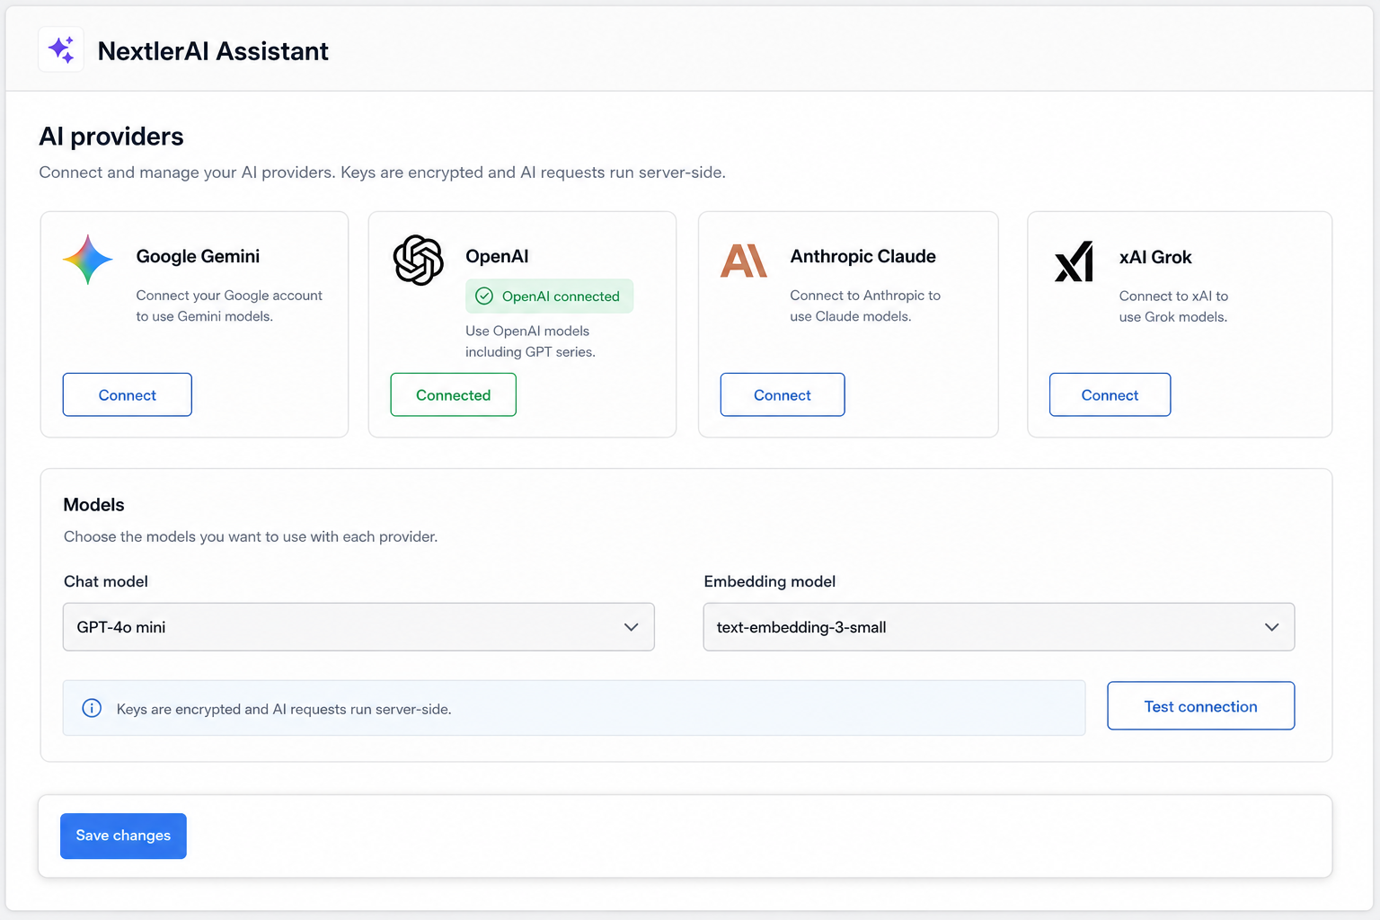The width and height of the screenshot is (1380, 920).
Task: Click the 'Connect and manage your AI providers' subtitle
Action: point(382,172)
